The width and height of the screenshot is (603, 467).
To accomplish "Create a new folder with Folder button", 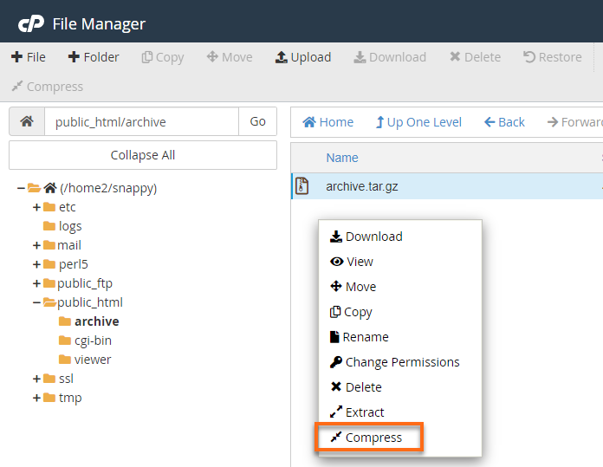I will click(94, 57).
